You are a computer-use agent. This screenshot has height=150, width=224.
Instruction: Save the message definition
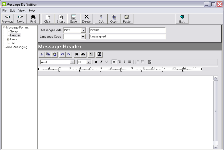click(x=73, y=19)
